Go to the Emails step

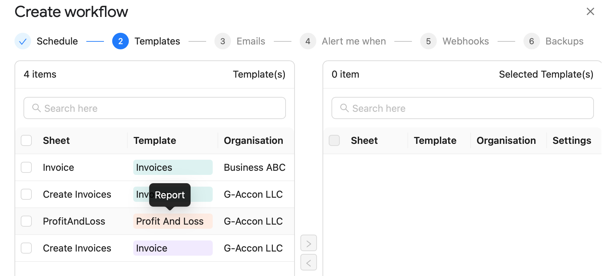(250, 41)
